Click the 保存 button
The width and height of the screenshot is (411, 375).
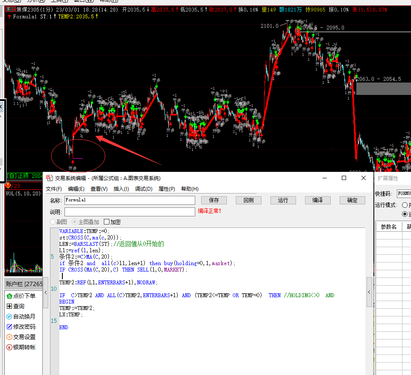point(214,200)
